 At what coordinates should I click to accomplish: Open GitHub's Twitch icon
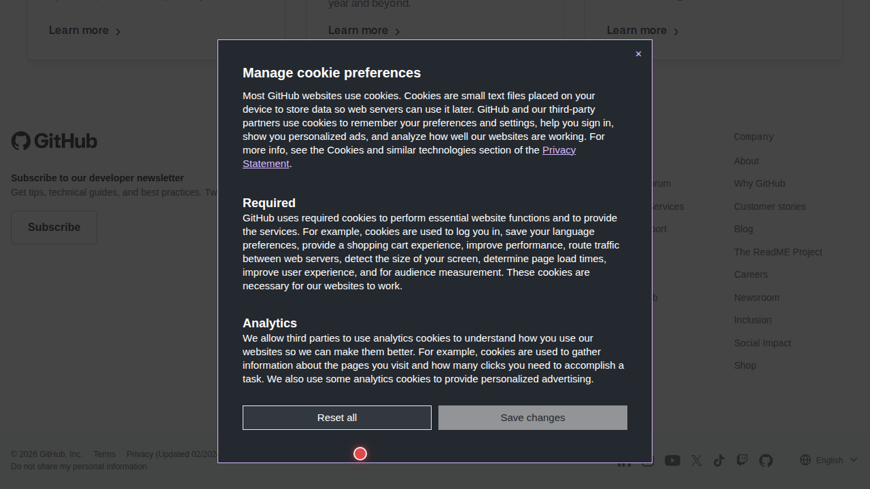coord(742,460)
